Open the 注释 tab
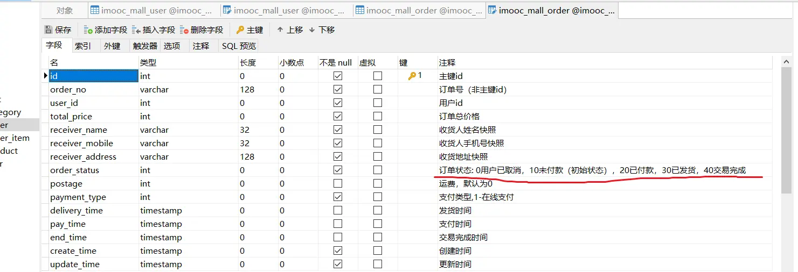Viewport: 798px width, 272px height. click(201, 46)
